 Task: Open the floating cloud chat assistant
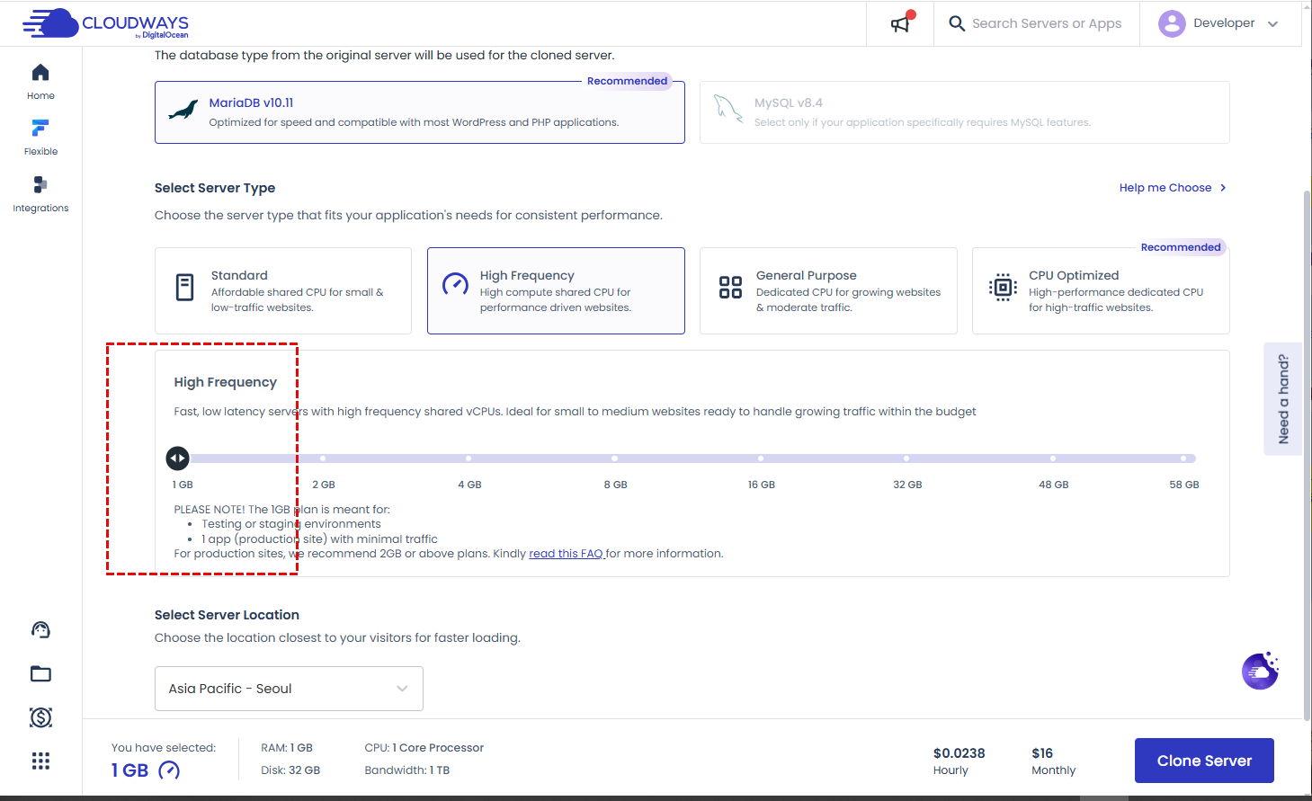[1261, 671]
